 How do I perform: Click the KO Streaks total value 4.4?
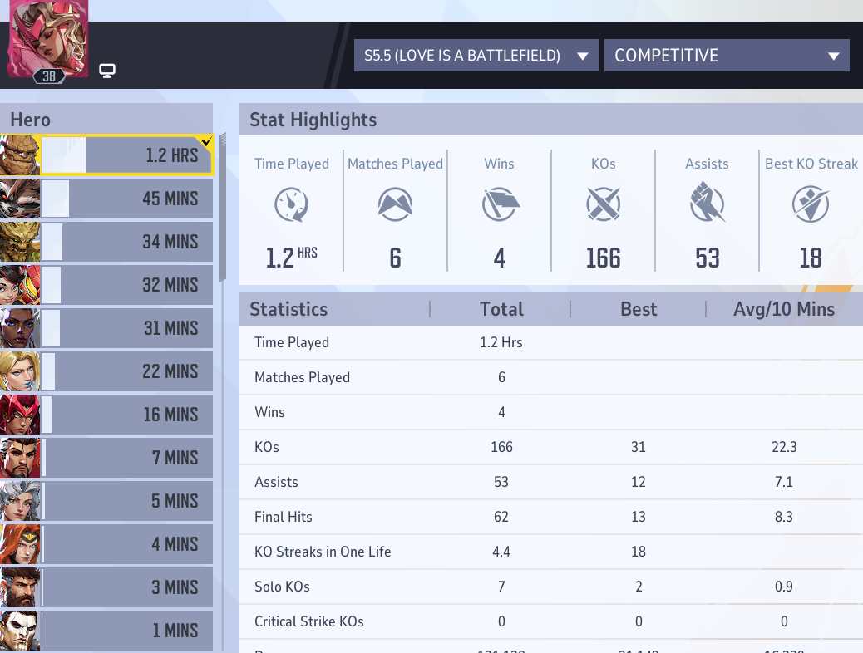[501, 552]
